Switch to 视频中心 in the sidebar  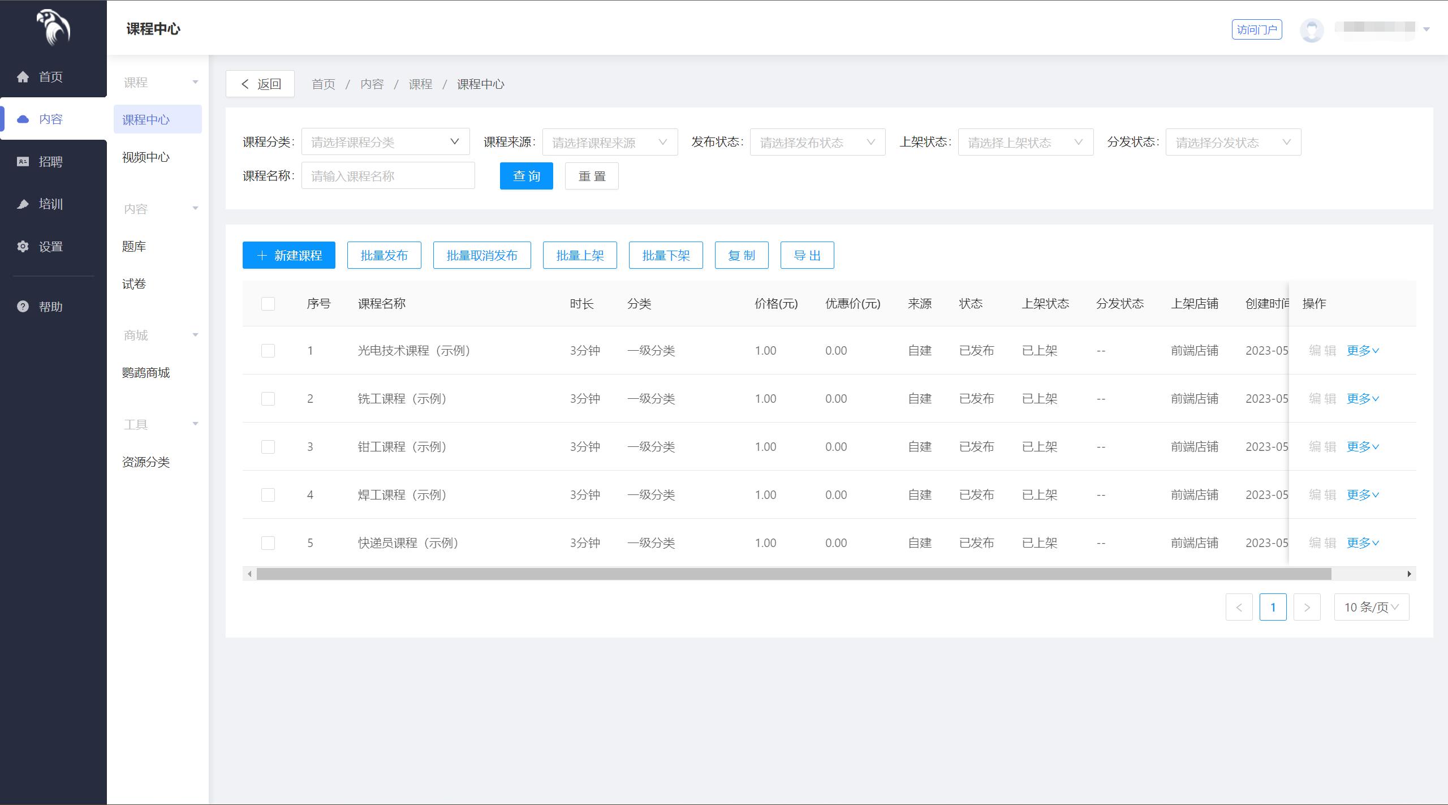145,157
